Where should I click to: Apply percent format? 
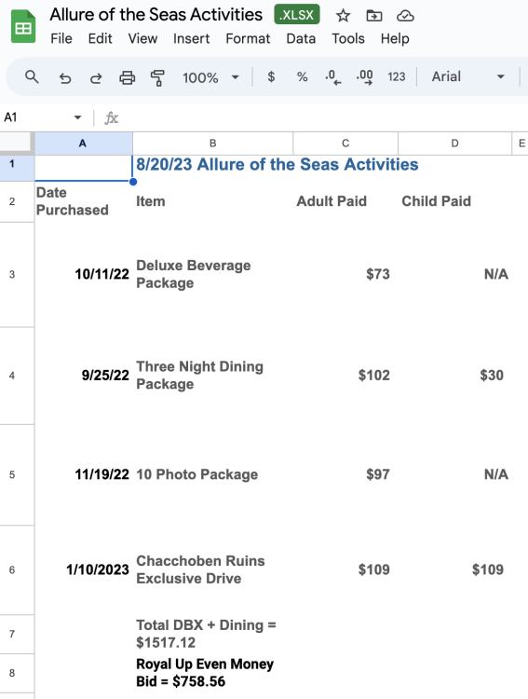[x=302, y=76]
